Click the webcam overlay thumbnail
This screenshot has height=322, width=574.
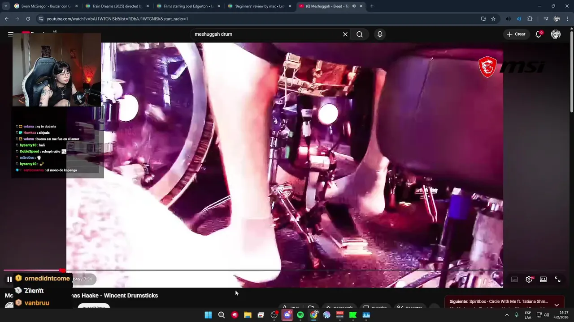[x=57, y=69]
